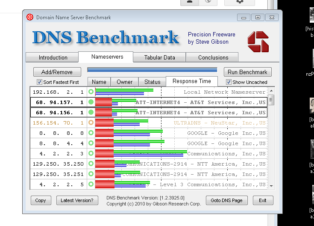Screen dimensions: 314x226
Task: Click the Copy button
Action: [x=41, y=200]
